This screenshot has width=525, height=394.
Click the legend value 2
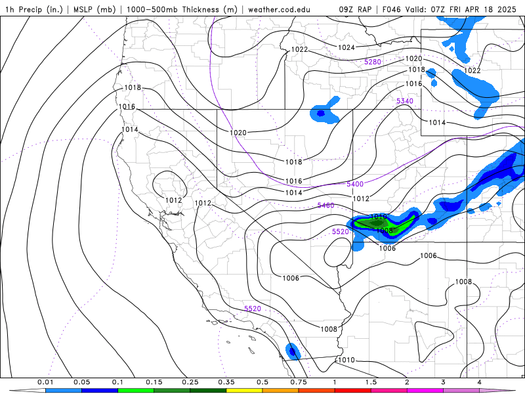pyautogui.click(x=407, y=382)
